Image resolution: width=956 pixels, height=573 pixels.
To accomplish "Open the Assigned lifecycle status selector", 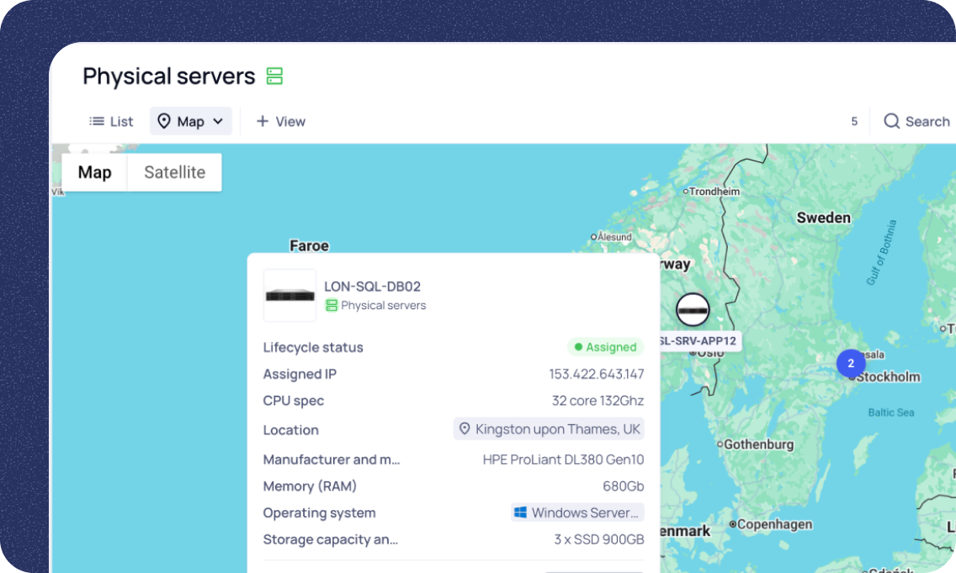I will pyautogui.click(x=605, y=347).
